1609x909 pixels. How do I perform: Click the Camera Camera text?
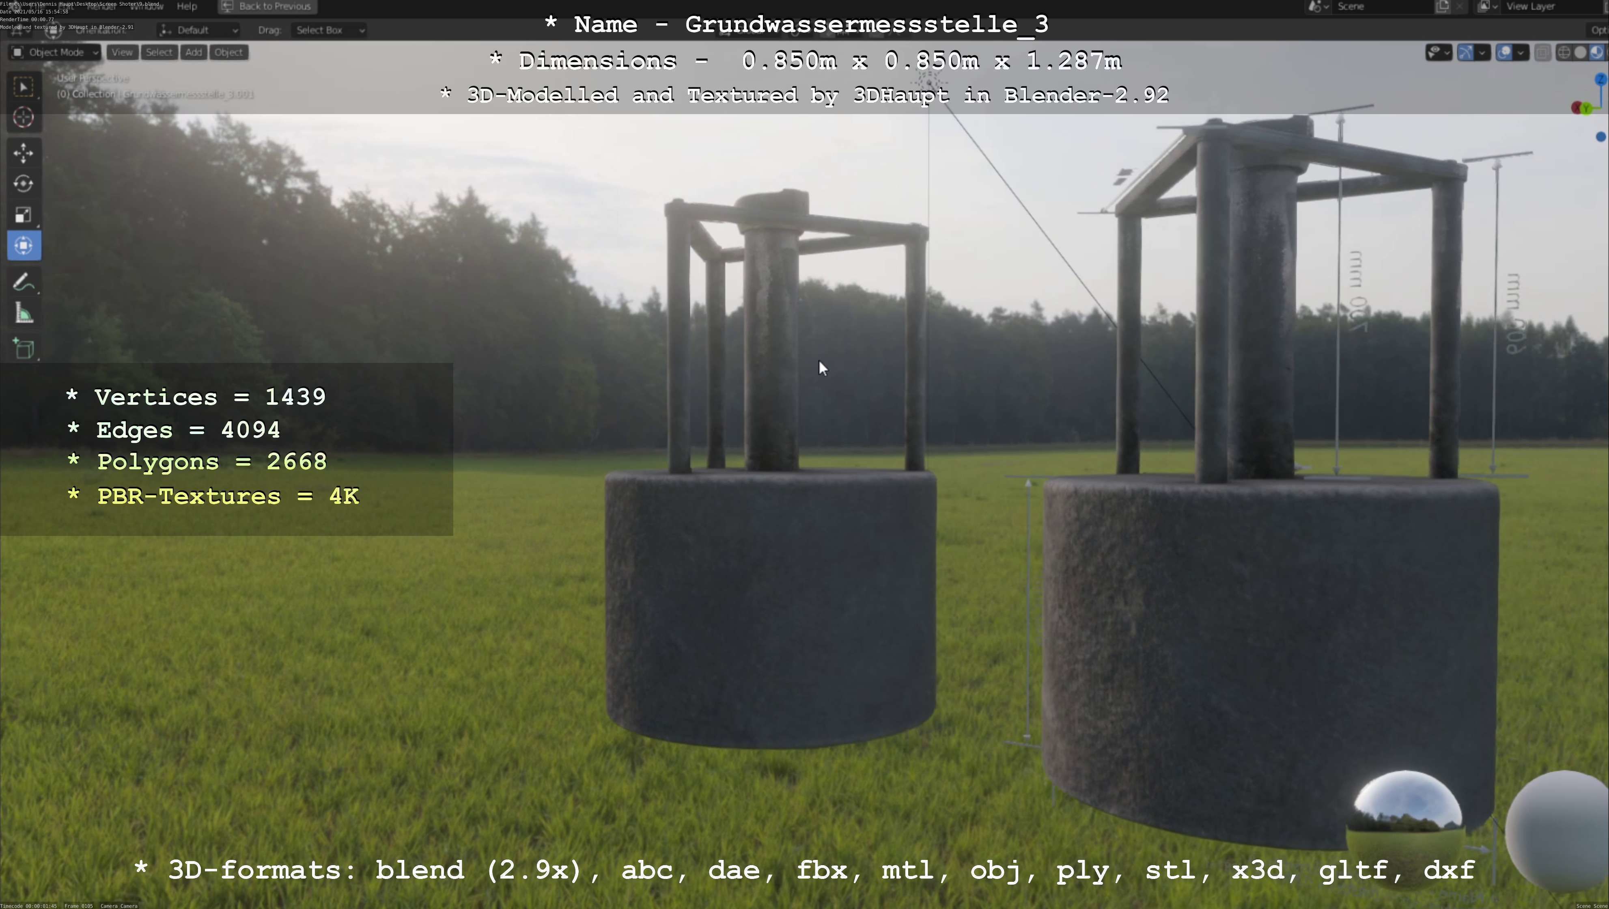[x=118, y=905]
